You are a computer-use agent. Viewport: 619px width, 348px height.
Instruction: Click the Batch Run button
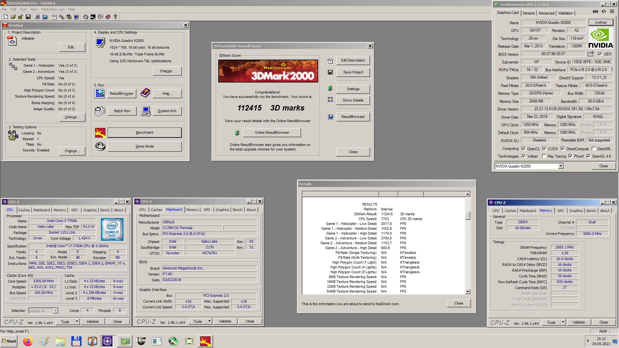[x=122, y=111]
